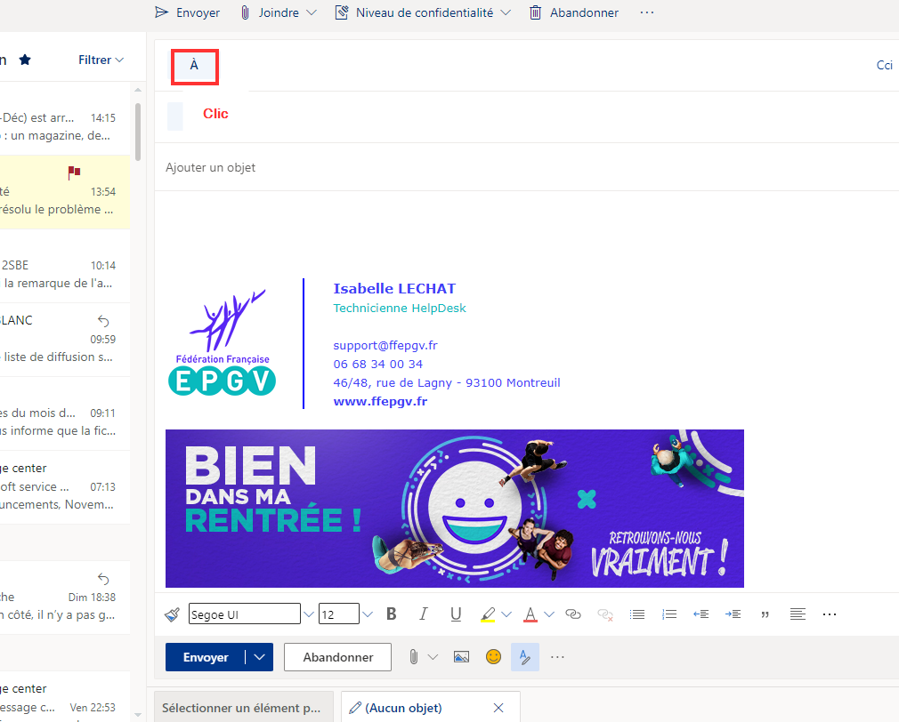The width and height of the screenshot is (899, 722).
Task: Open the message received at 07:13
Action: 65,486
